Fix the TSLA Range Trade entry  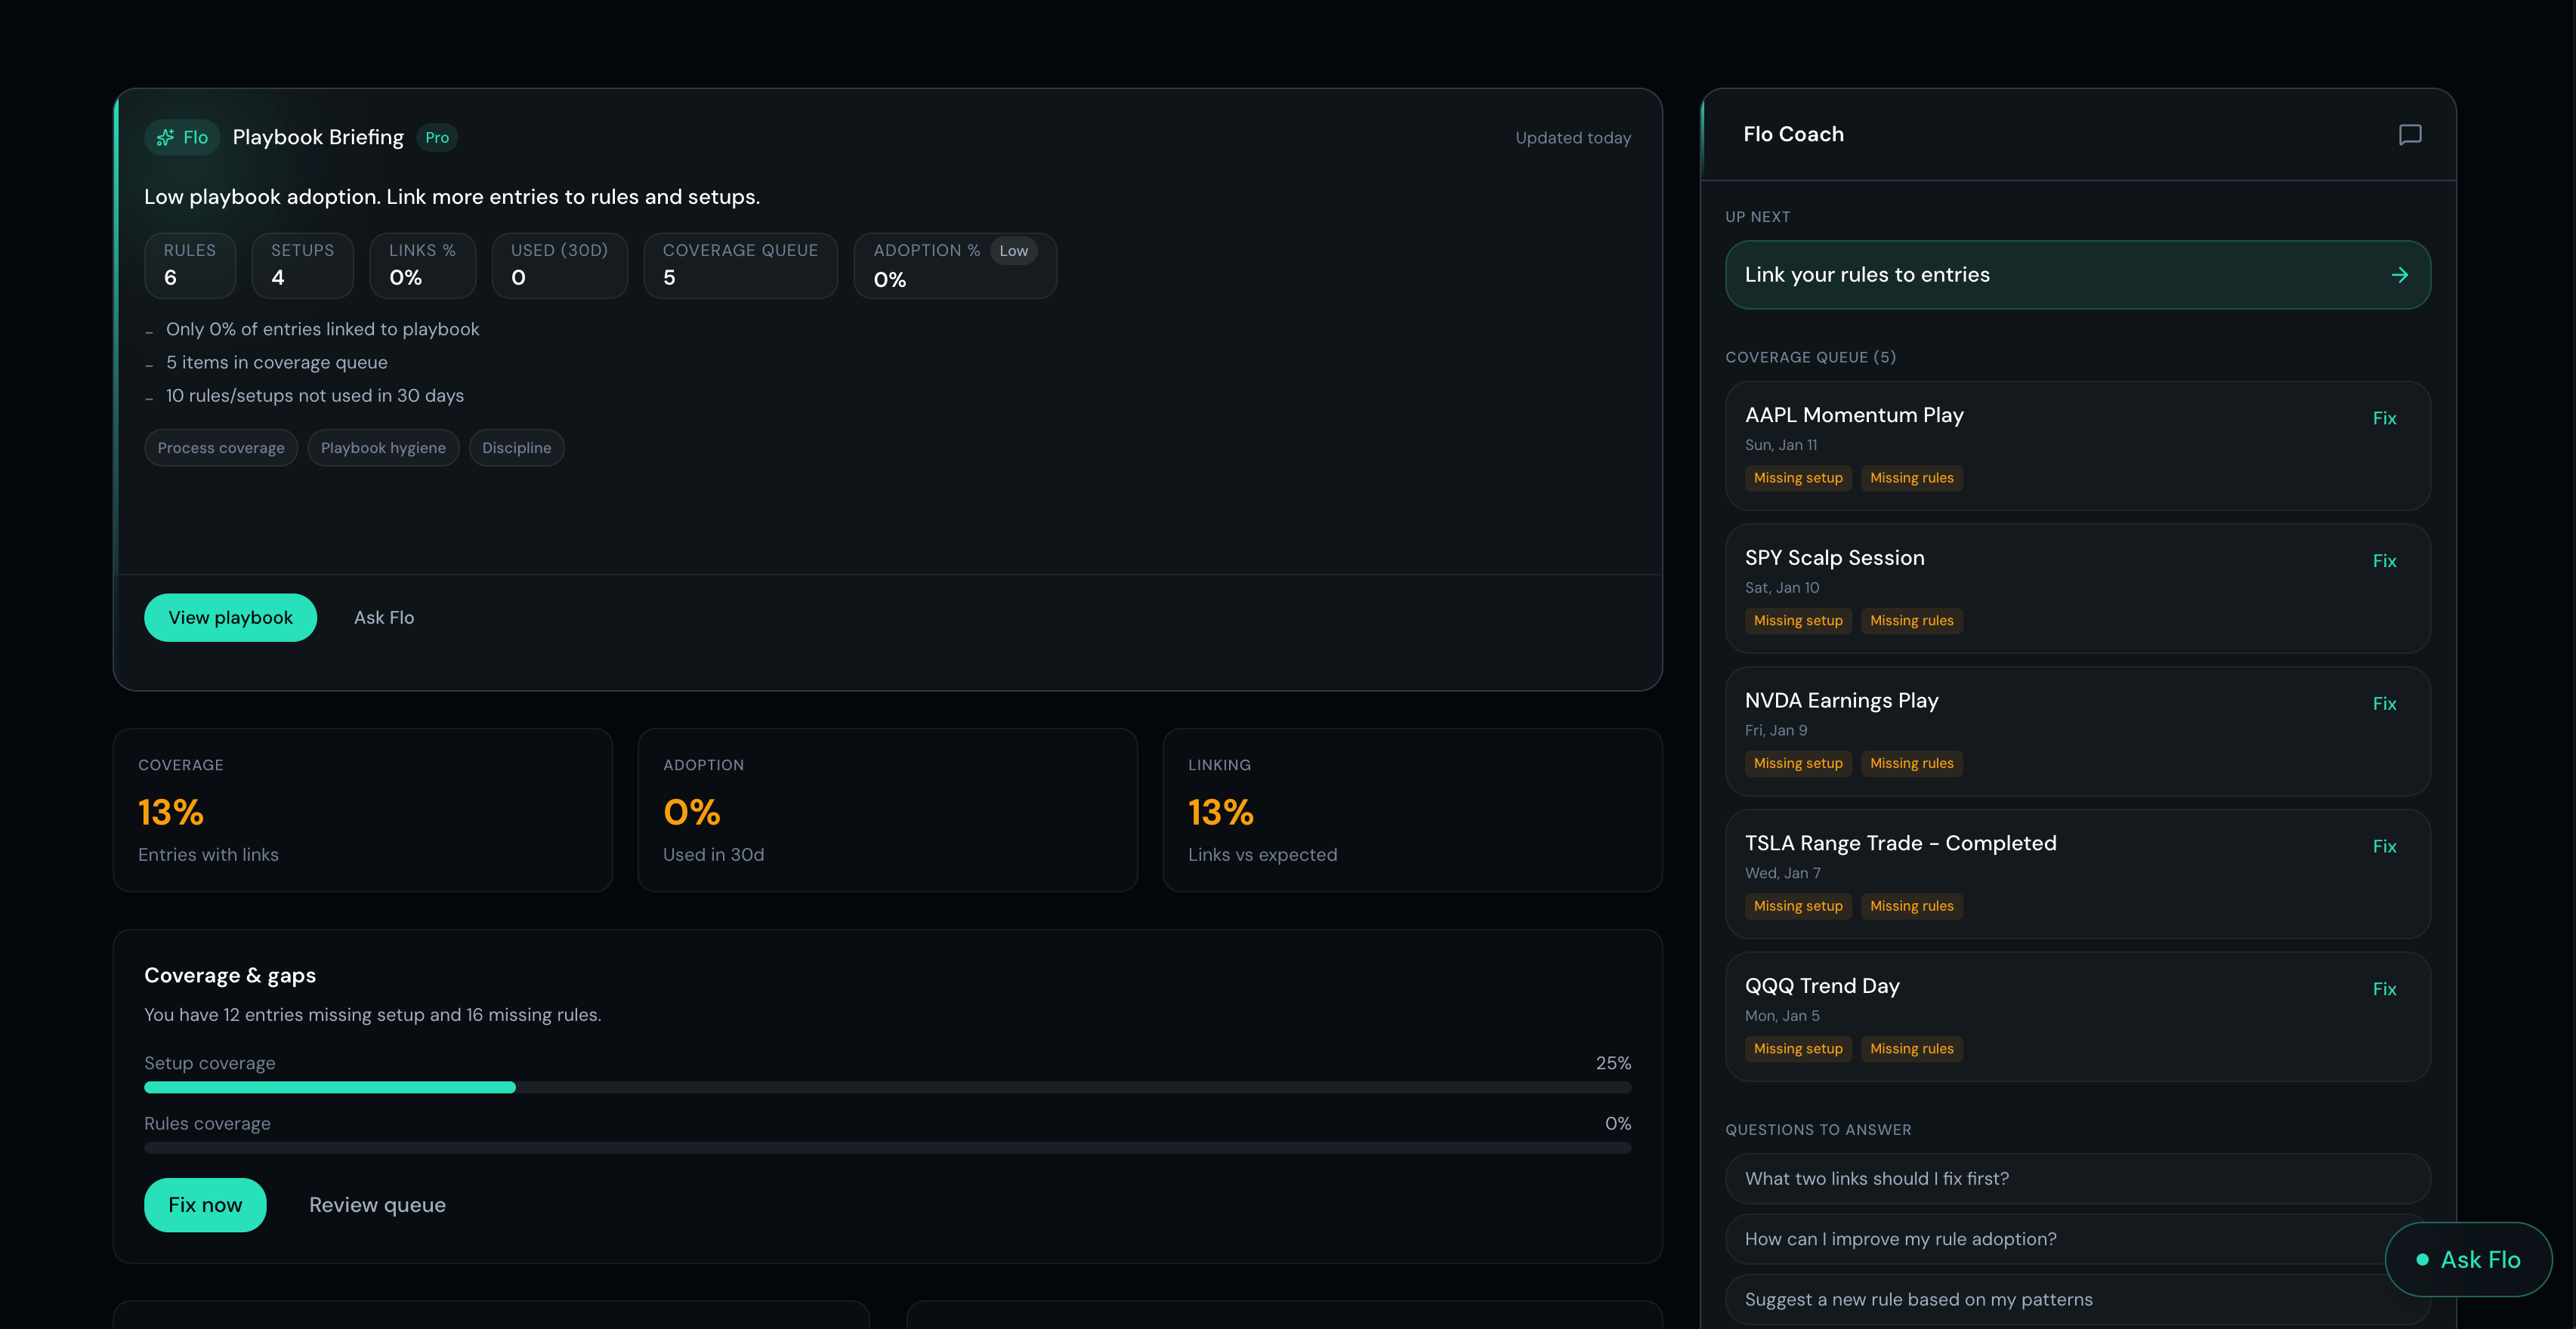(x=2384, y=846)
